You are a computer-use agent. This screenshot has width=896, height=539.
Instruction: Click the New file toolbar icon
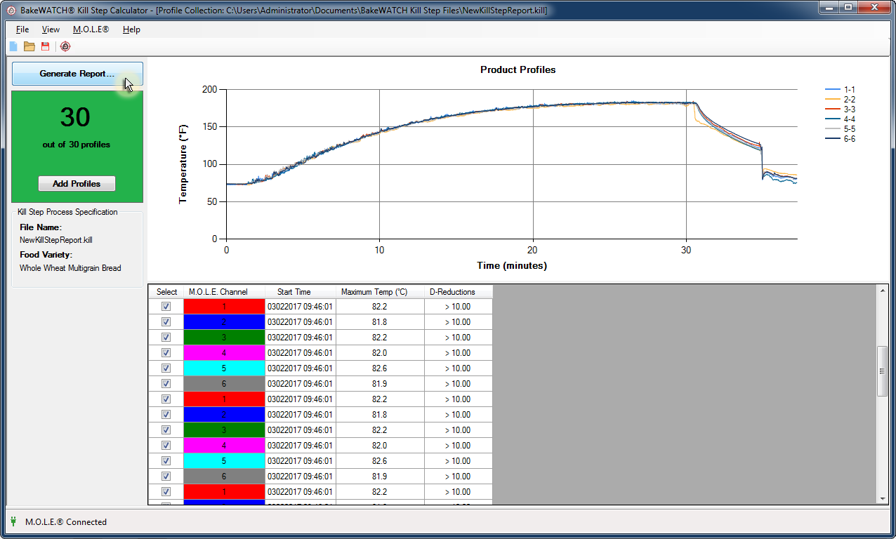pyautogui.click(x=13, y=46)
